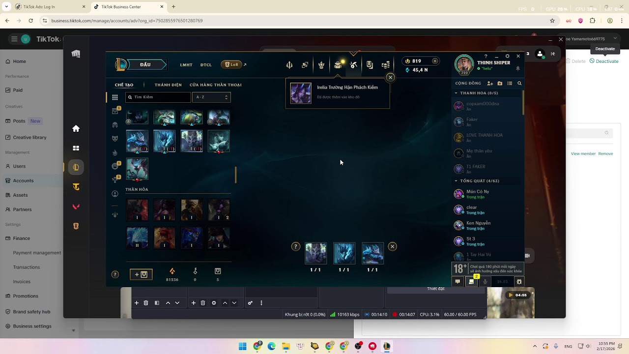
Task: Select the chests filter with badge in loot sidebar
Action: click(115, 111)
